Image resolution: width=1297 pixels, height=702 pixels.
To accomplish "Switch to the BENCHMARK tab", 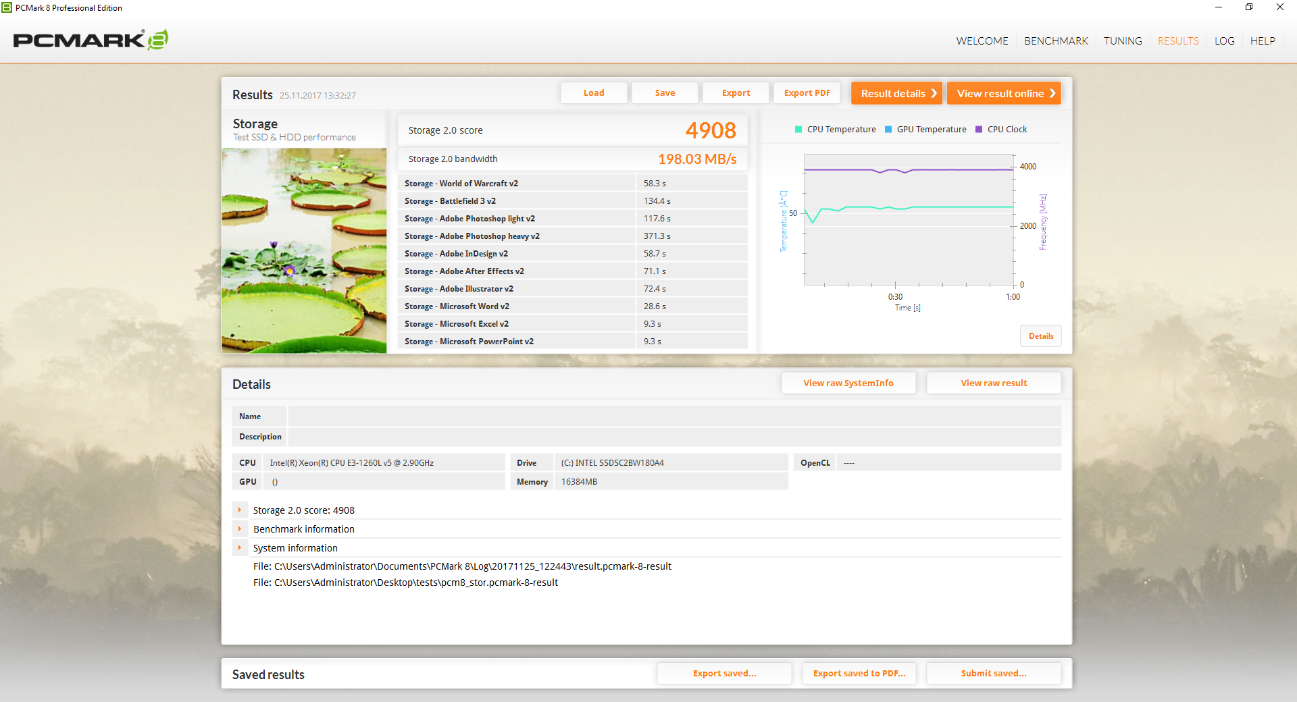I will [x=1056, y=41].
